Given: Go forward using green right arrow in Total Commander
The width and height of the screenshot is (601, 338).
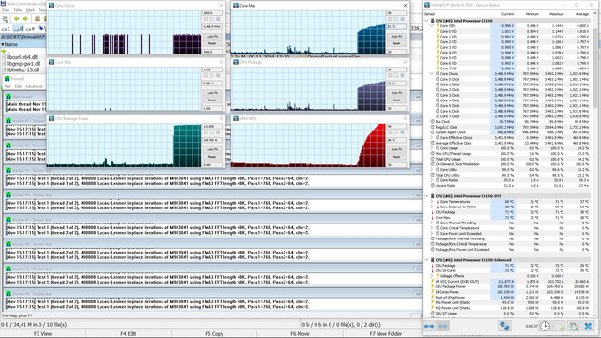Looking at the screenshot, I should click(25, 19).
